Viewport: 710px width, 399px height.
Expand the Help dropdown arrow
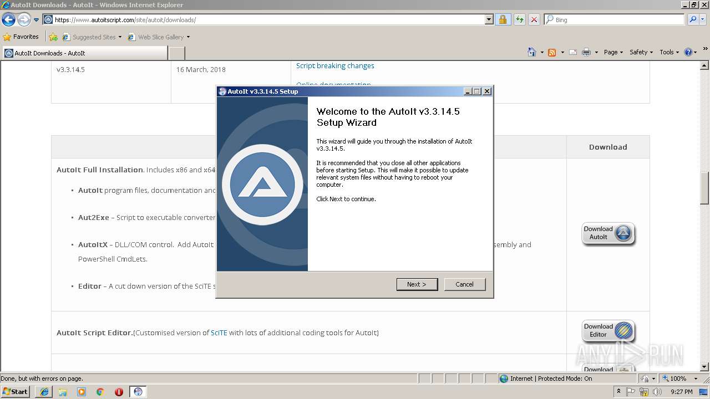pos(696,52)
